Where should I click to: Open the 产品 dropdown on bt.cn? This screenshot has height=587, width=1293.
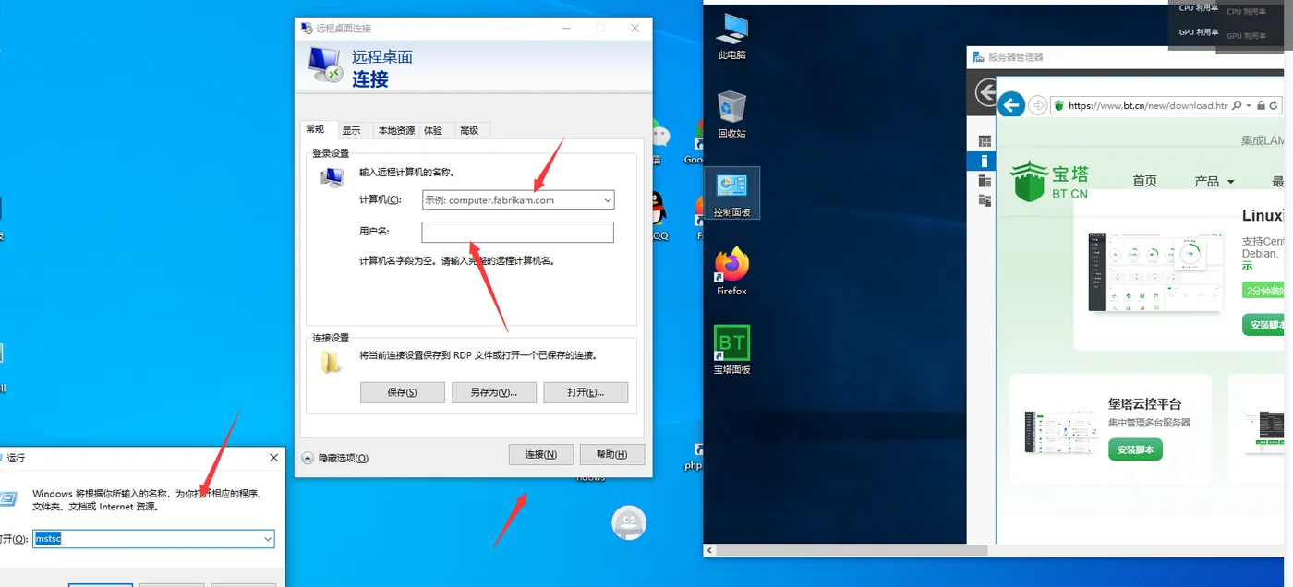pyautogui.click(x=1212, y=181)
